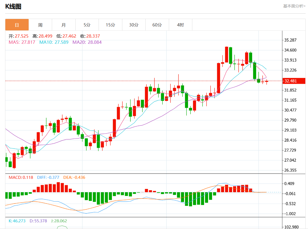The height and width of the screenshot is (229, 308).
Task: Click the red 32.481 current price label
Action: [x=294, y=81]
